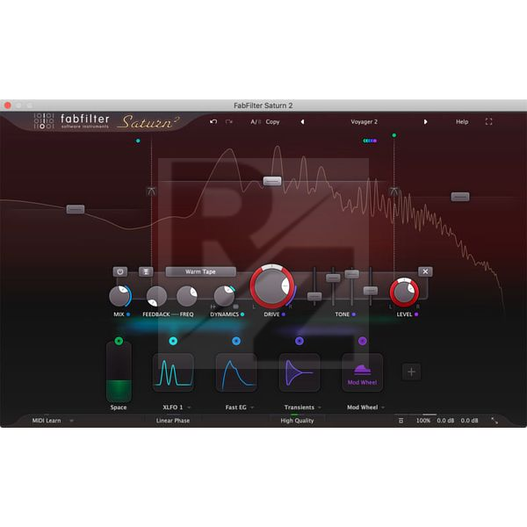Expand the Fast EG name dropdown arrow
Viewport: 527px width, 527px height.
(x=252, y=408)
